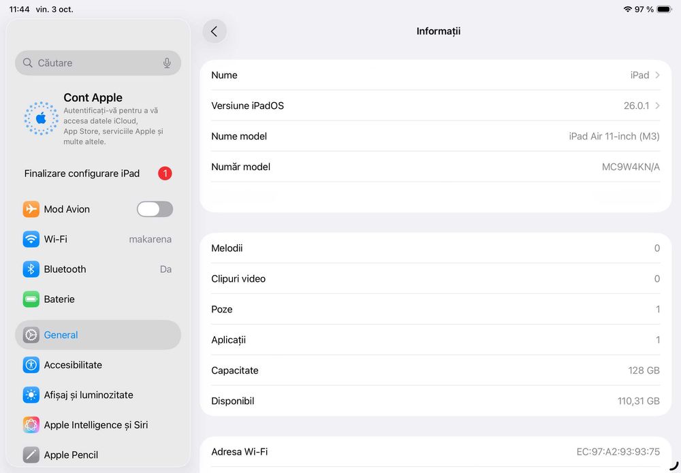Tap model number MC9W4KN/A

pyautogui.click(x=631, y=167)
